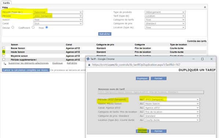This screenshot has height=138, width=220.
Task: Open the Location (type de) filter dropdown
Action: (x=165, y=27)
